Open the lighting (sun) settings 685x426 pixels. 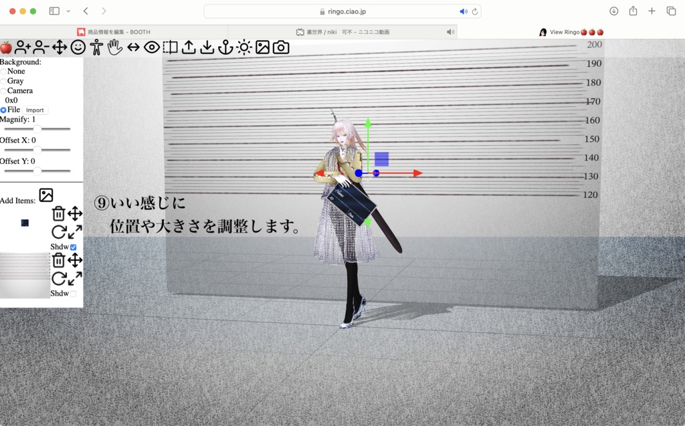coord(243,47)
